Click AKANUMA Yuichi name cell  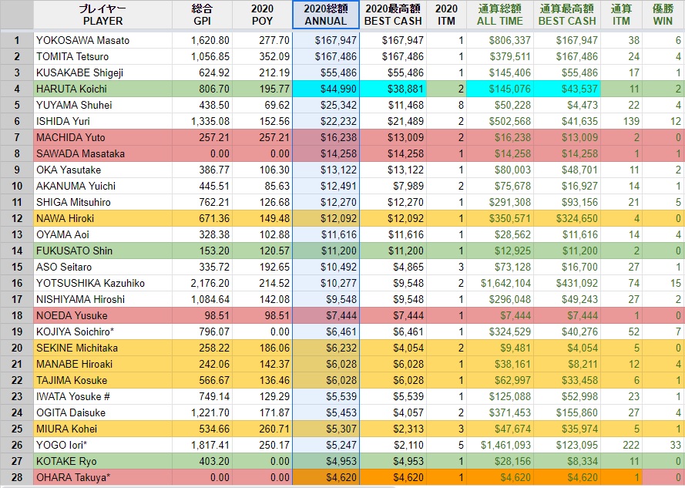pyautogui.click(x=102, y=186)
